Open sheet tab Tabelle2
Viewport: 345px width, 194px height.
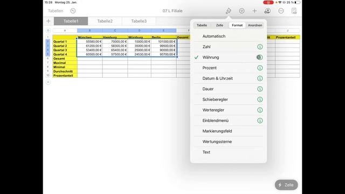105,21
